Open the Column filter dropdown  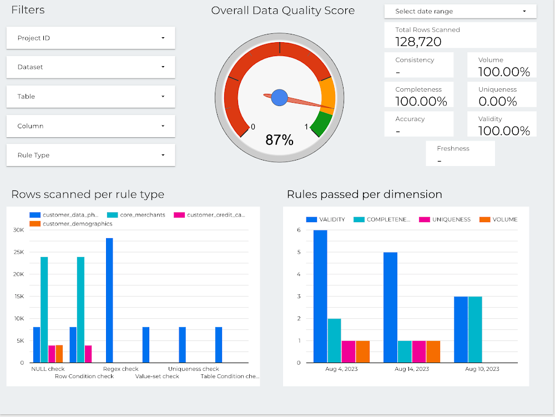click(90, 126)
